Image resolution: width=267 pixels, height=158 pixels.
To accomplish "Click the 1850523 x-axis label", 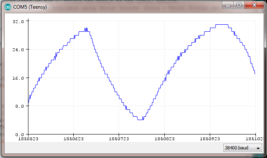I will point(28,139).
